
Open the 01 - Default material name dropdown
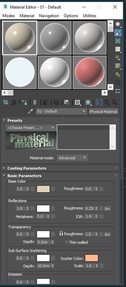click(x=61, y=111)
